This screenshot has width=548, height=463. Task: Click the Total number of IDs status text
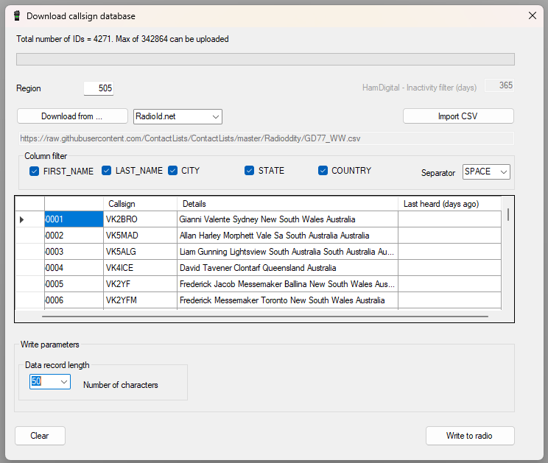click(x=122, y=39)
